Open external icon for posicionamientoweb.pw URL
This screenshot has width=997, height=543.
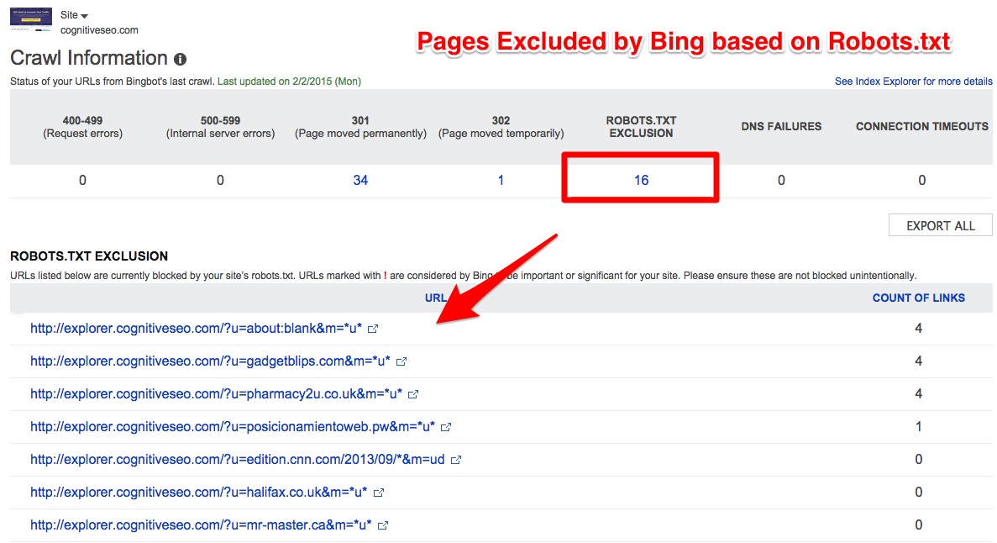point(446,427)
